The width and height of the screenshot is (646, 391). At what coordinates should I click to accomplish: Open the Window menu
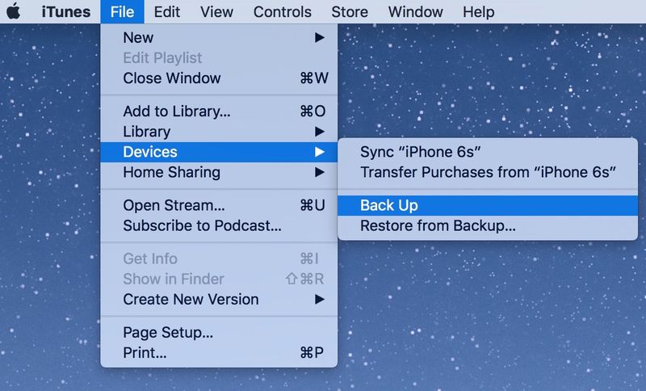click(415, 11)
